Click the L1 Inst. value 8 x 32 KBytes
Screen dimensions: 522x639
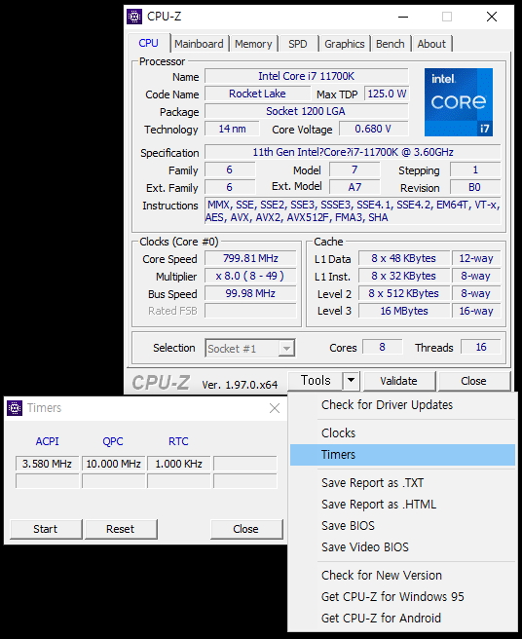click(404, 276)
